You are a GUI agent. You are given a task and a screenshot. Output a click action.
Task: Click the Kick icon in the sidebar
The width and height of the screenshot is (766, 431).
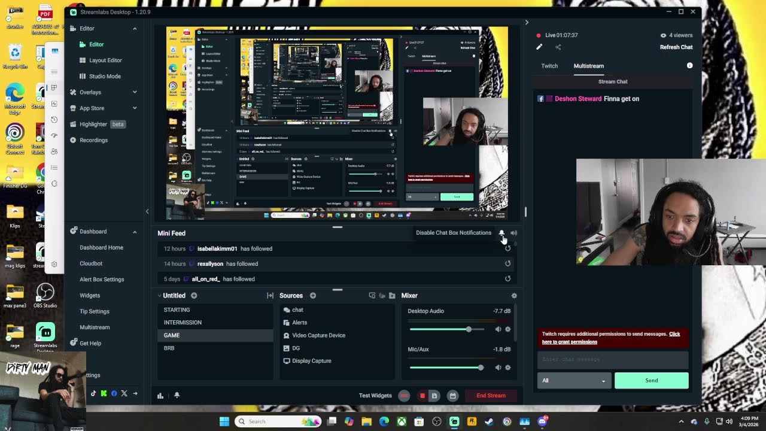tap(104, 393)
